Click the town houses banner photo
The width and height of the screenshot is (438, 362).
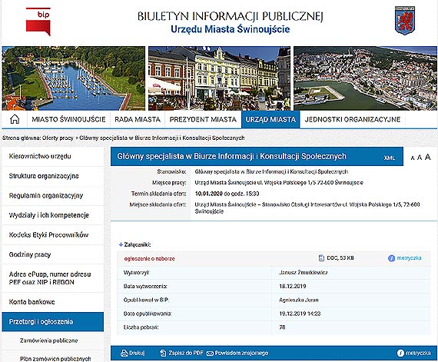(x=219, y=78)
